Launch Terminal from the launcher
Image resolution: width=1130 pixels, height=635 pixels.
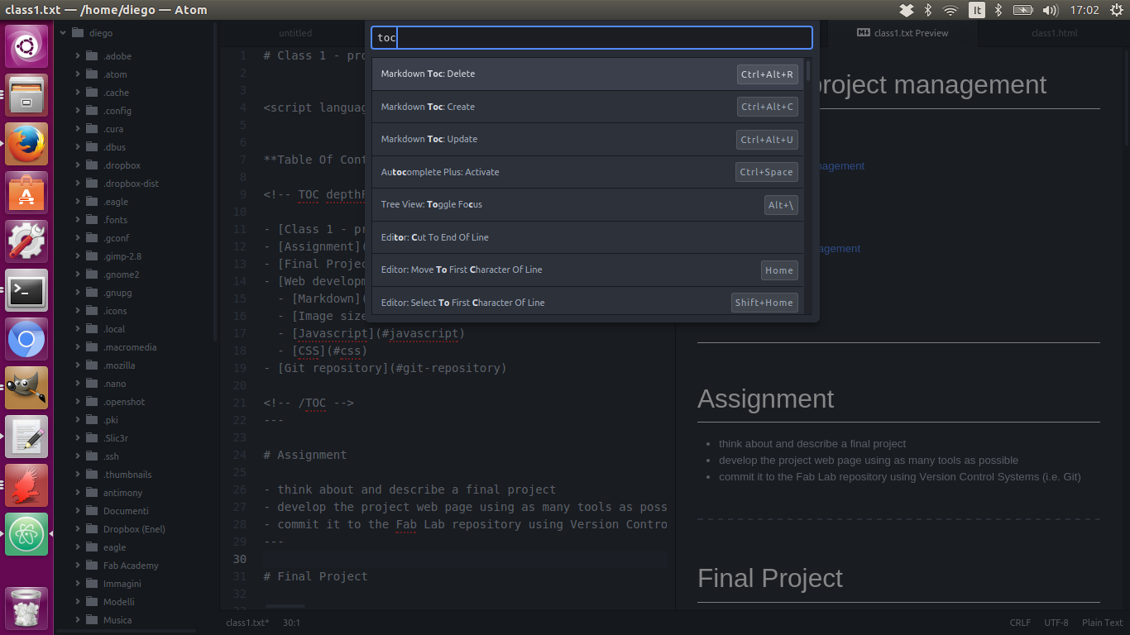point(27,290)
